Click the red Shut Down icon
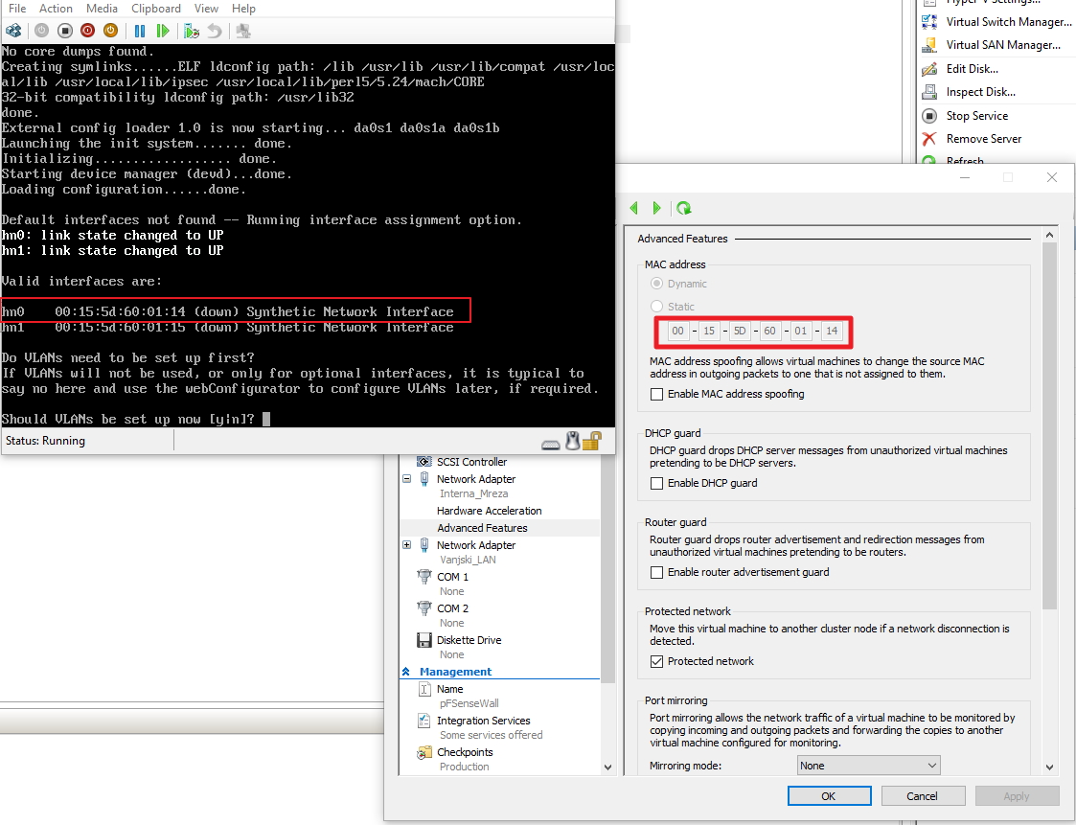This screenshot has height=825, width=1076. (x=87, y=31)
